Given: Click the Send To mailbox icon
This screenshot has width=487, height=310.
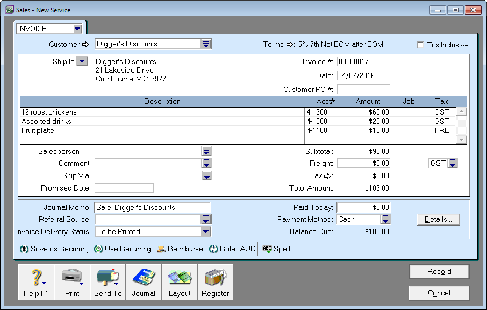Looking at the screenshot, I should pyautogui.click(x=108, y=277).
